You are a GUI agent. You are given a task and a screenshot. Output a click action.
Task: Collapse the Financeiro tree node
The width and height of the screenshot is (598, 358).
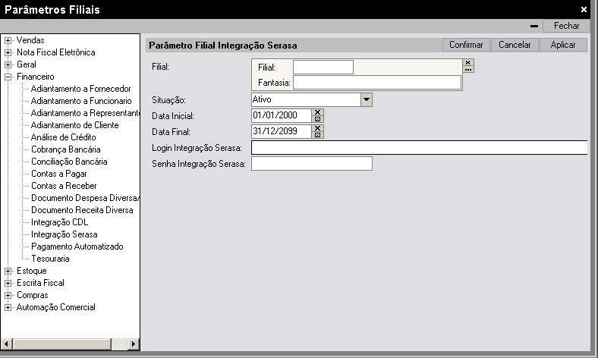pyautogui.click(x=8, y=77)
